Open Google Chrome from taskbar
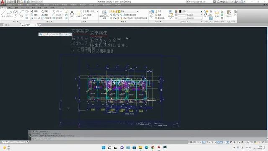The image size is (268, 151). [x=152, y=148]
